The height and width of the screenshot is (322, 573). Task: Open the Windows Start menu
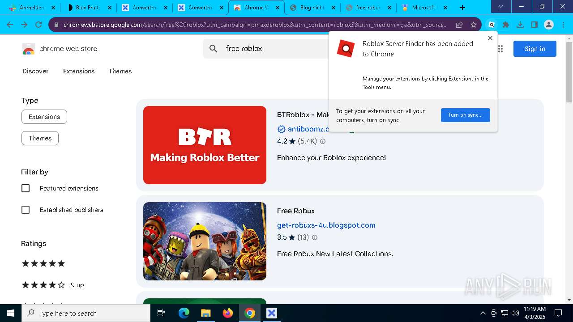11,313
